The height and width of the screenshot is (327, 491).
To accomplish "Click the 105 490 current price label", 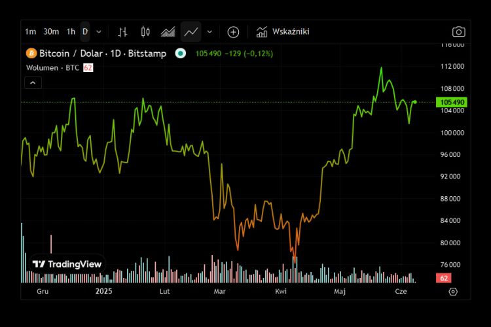I will [x=452, y=102].
